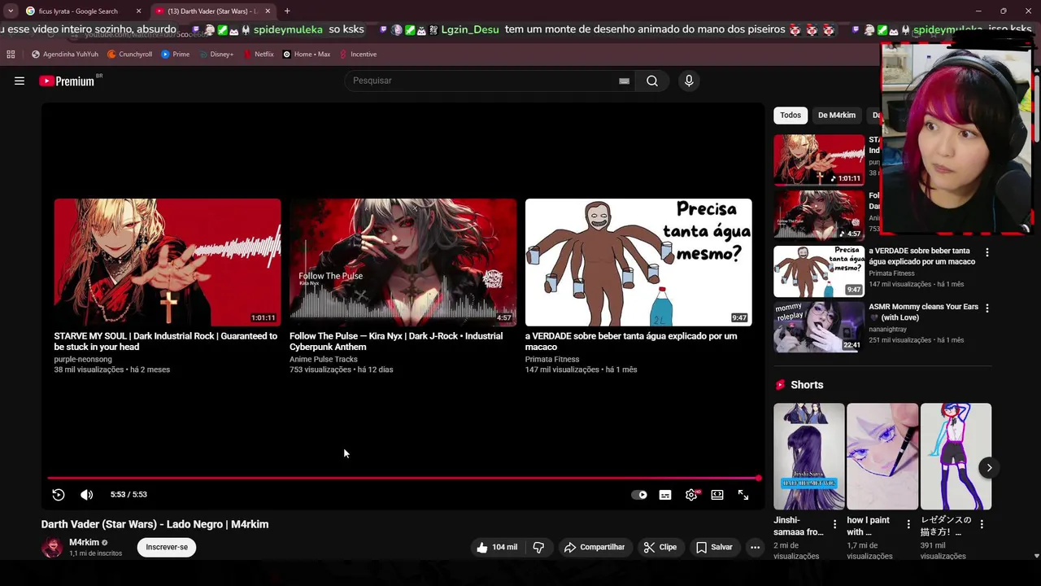The image size is (1041, 586).
Task: Subscribe with Inscrever-se button
Action: click(167, 547)
